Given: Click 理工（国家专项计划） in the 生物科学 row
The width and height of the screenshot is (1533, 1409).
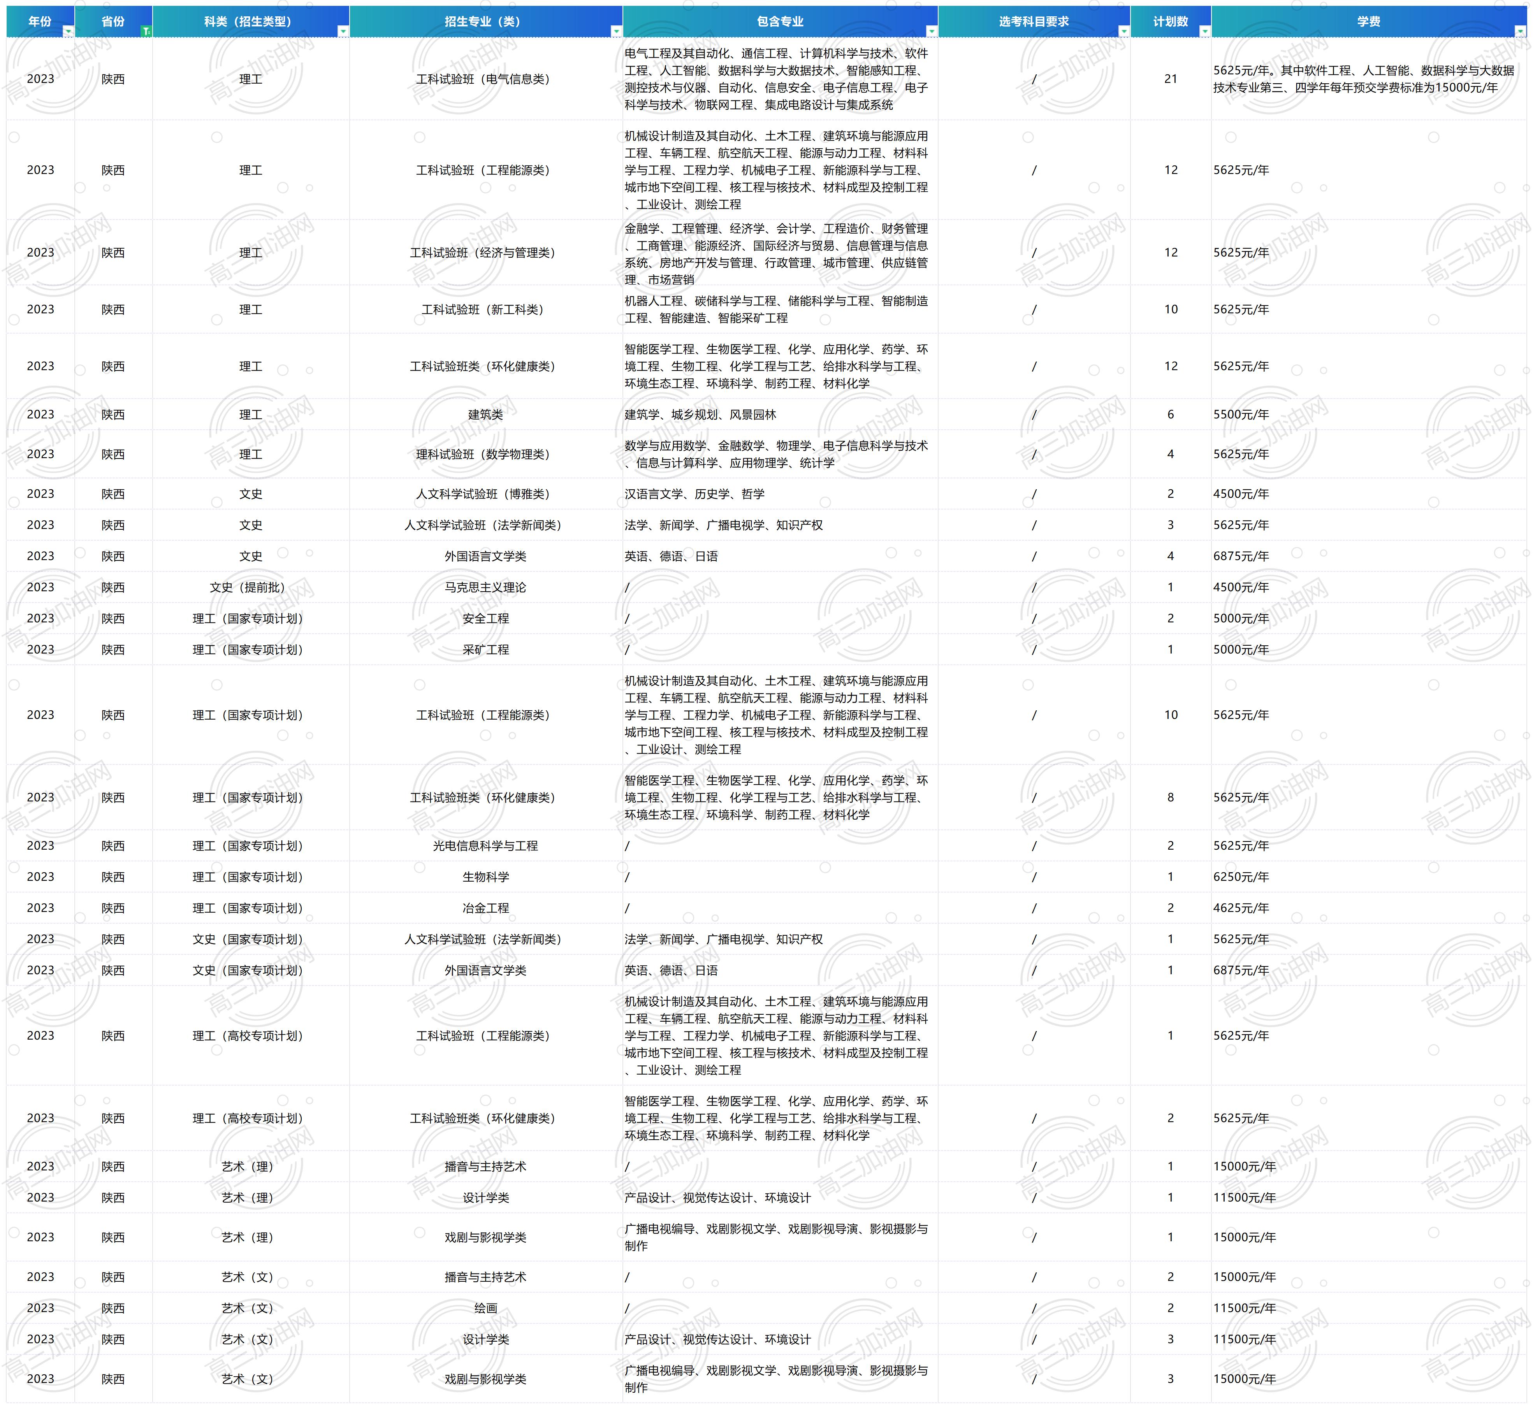Looking at the screenshot, I should (251, 878).
